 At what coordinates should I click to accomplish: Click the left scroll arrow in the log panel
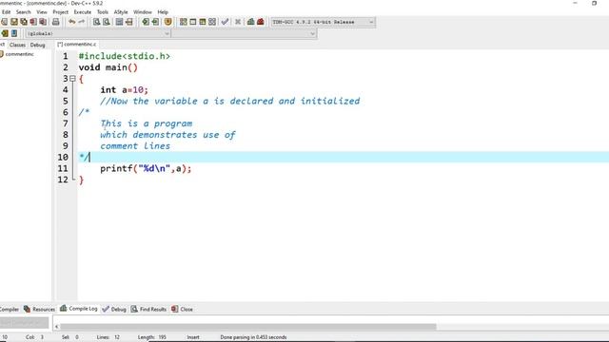coord(57,327)
